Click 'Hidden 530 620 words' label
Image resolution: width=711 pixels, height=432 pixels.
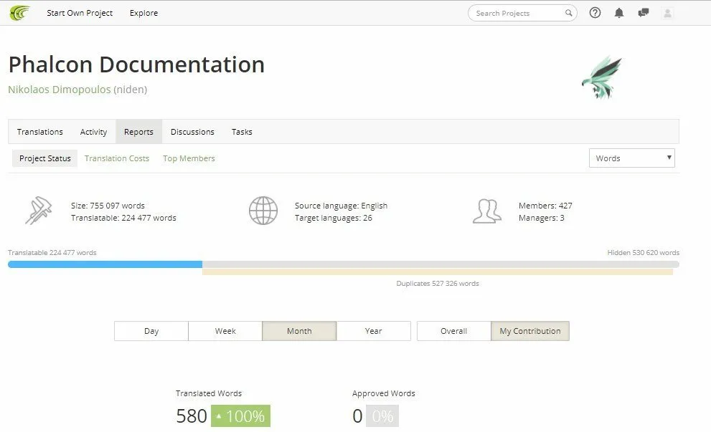point(644,253)
